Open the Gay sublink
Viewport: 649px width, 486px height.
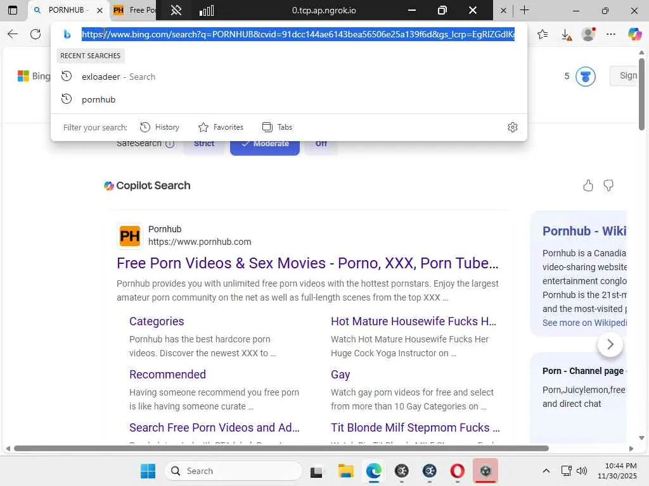(340, 375)
